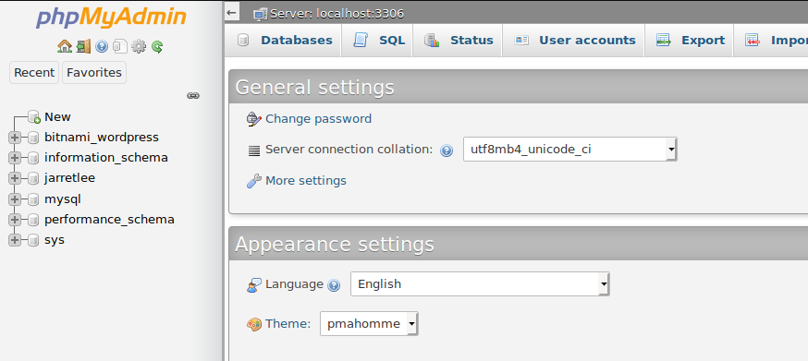Go to phpMyAdmin home icon
This screenshot has width=808, height=361.
click(65, 47)
